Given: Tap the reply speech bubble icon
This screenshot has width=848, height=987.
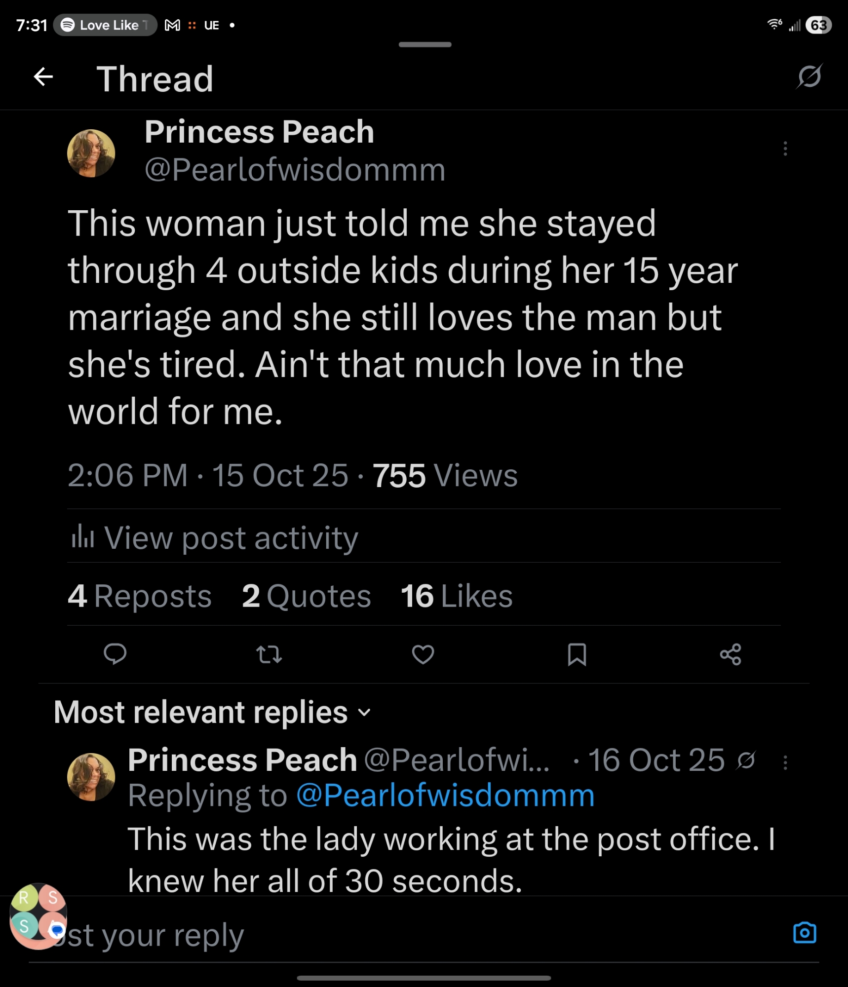Looking at the screenshot, I should pos(115,654).
